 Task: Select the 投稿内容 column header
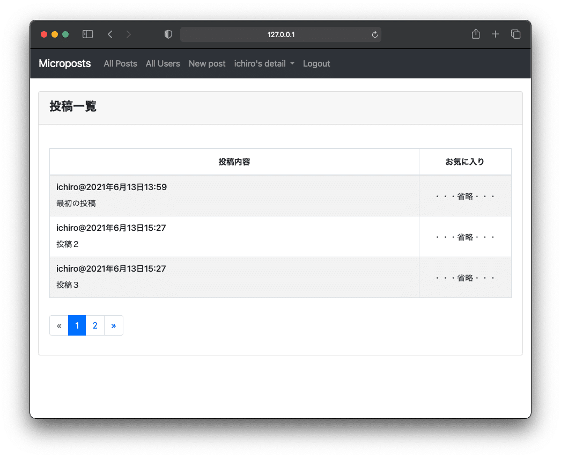click(x=234, y=162)
